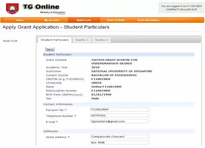
Task: Switch to the Surety 1 tab
Action: tap(82, 40)
